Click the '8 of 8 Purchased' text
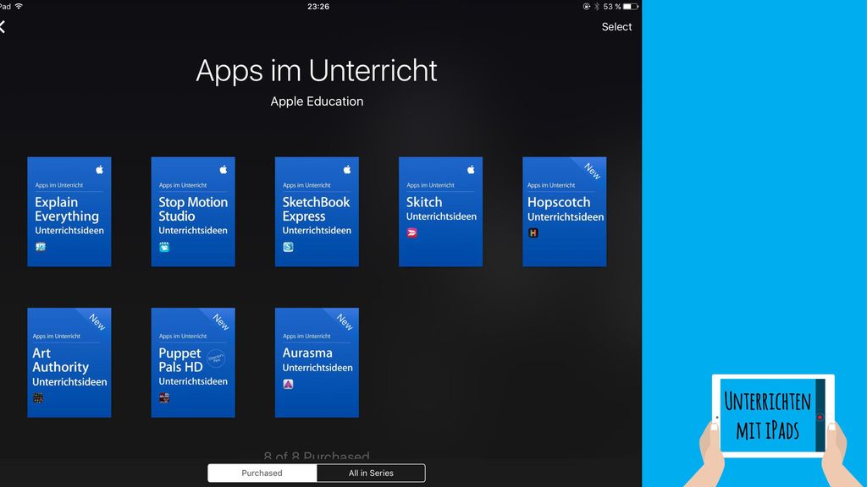Image resolution: width=867 pixels, height=487 pixels. pos(317,456)
